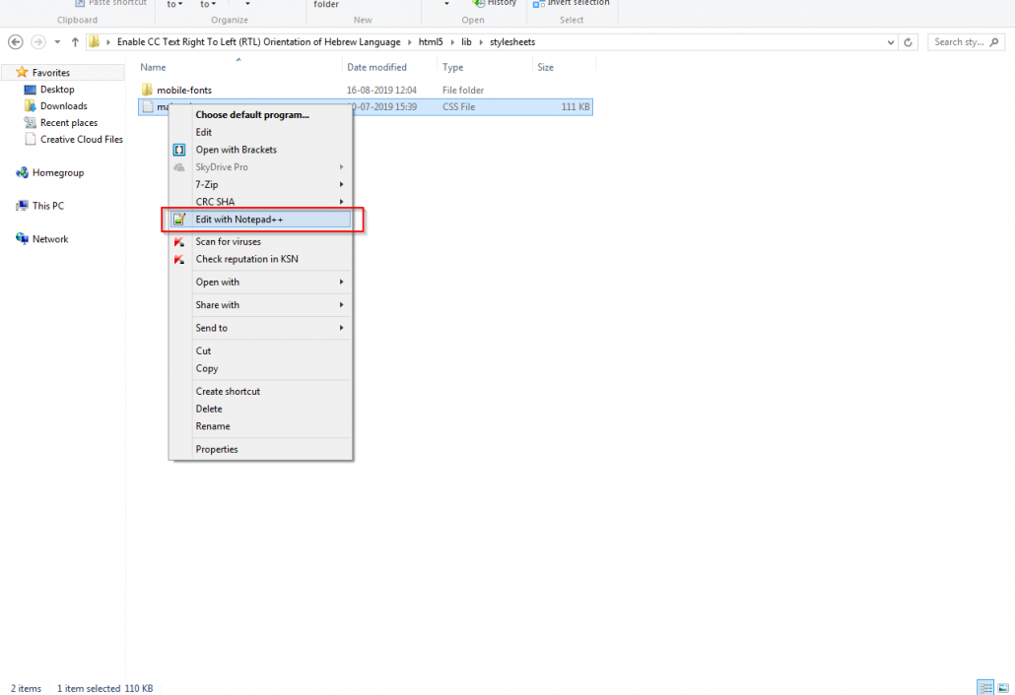
Task: Switch to large icons view in status bar
Action: pos(1002,687)
